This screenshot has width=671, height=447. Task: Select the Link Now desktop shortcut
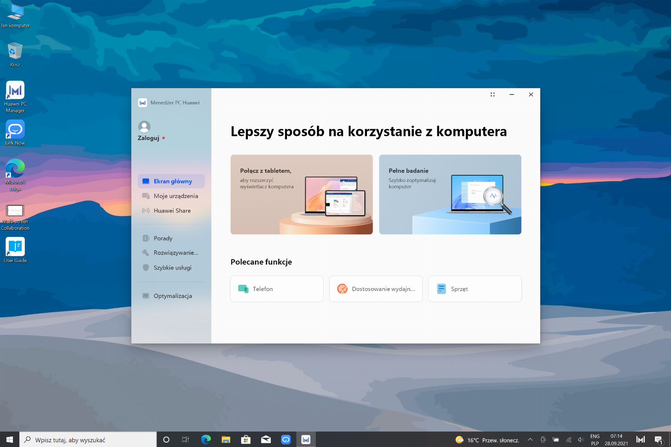(x=15, y=133)
